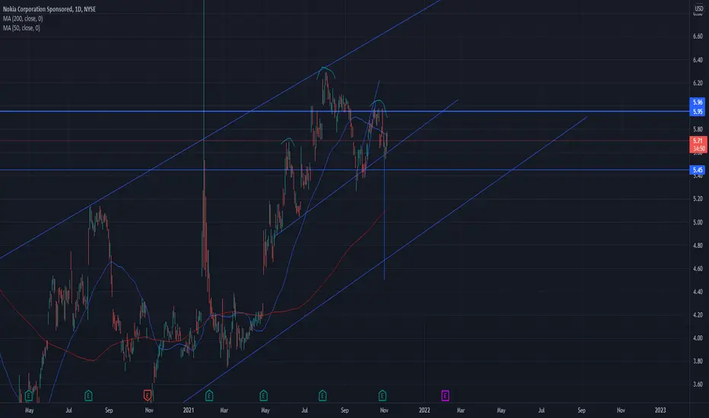Click the blue 5.45 price tag
Viewport: 709px width, 418px height.
pos(698,170)
